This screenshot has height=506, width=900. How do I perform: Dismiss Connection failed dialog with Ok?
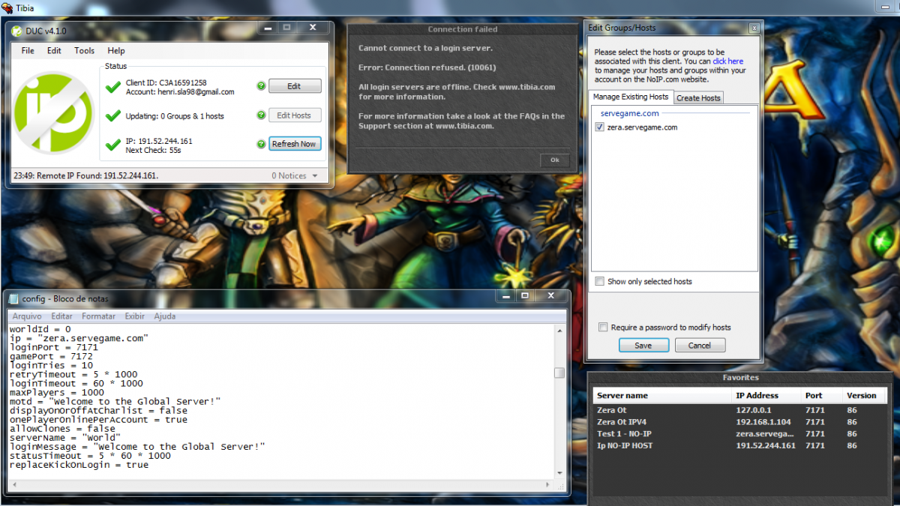tap(555, 160)
